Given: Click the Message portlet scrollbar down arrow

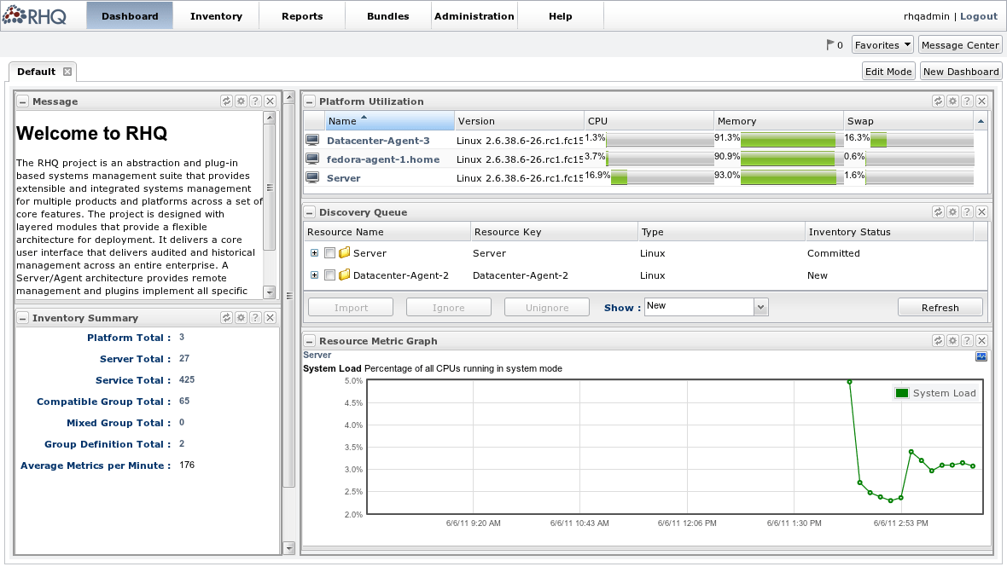Looking at the screenshot, I should (270, 292).
